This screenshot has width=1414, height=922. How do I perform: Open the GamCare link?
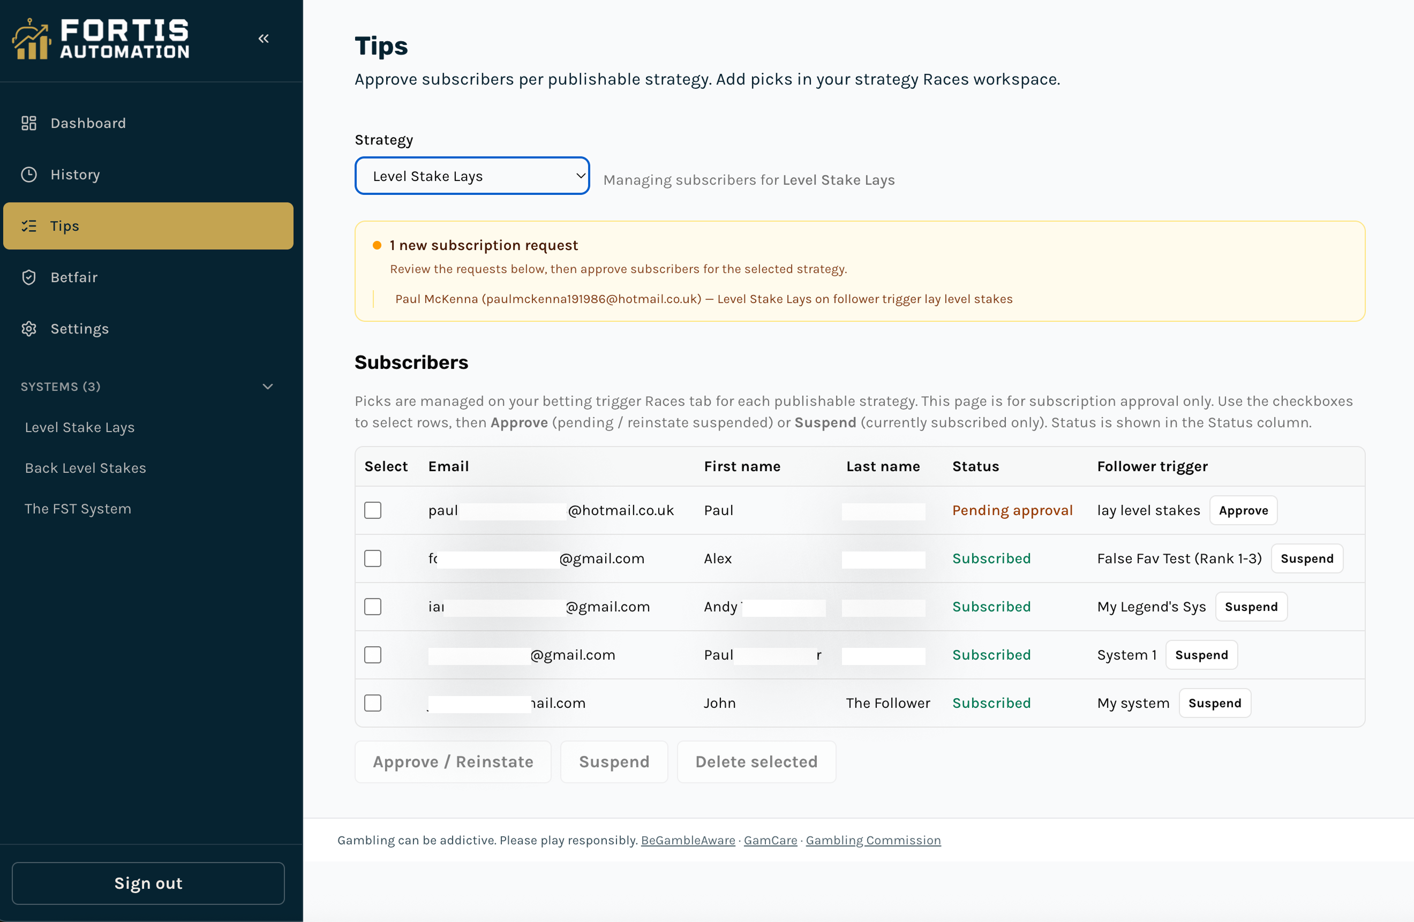click(771, 840)
